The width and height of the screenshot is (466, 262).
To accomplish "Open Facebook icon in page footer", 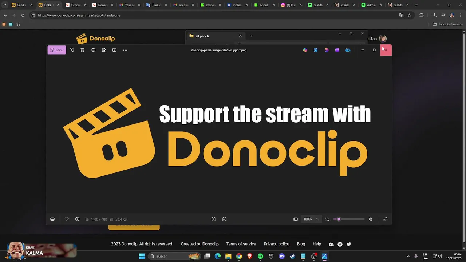I will tap(340, 244).
